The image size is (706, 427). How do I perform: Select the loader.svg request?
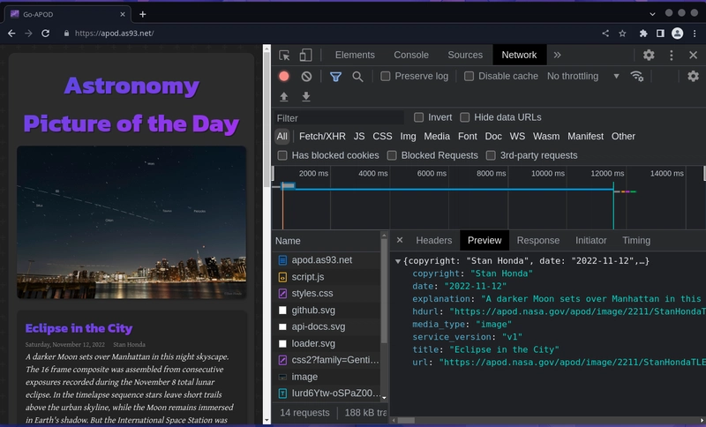(x=327, y=343)
